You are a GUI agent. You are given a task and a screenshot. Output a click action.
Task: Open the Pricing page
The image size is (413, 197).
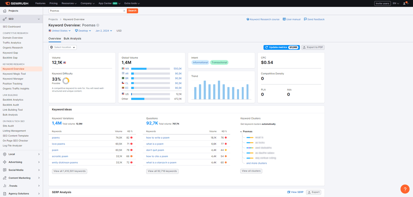click(53, 3)
